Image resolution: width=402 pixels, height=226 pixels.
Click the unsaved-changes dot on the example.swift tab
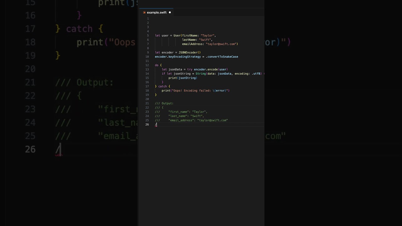click(170, 13)
